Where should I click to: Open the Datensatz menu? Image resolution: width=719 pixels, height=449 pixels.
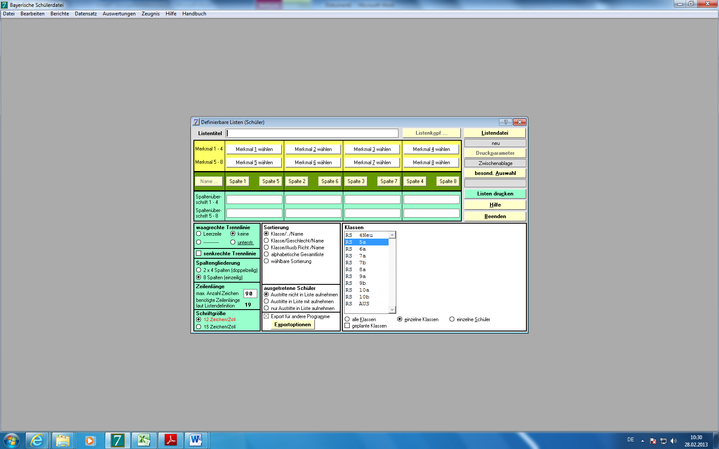[86, 14]
